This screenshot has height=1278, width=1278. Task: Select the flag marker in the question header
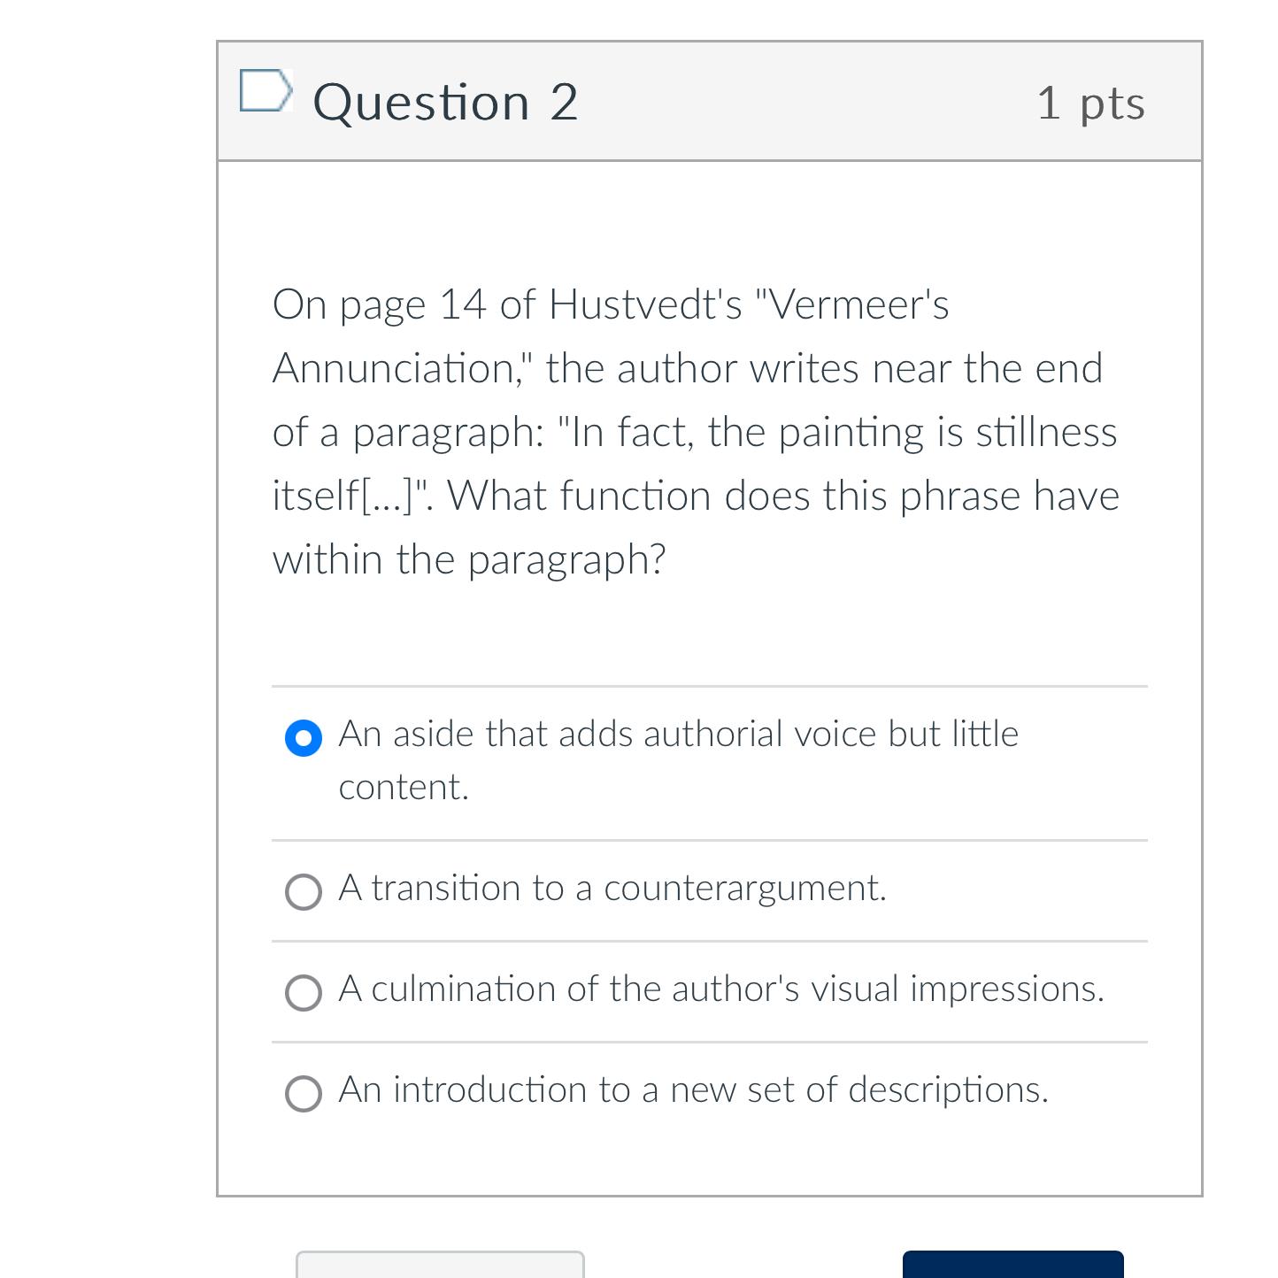[265, 90]
